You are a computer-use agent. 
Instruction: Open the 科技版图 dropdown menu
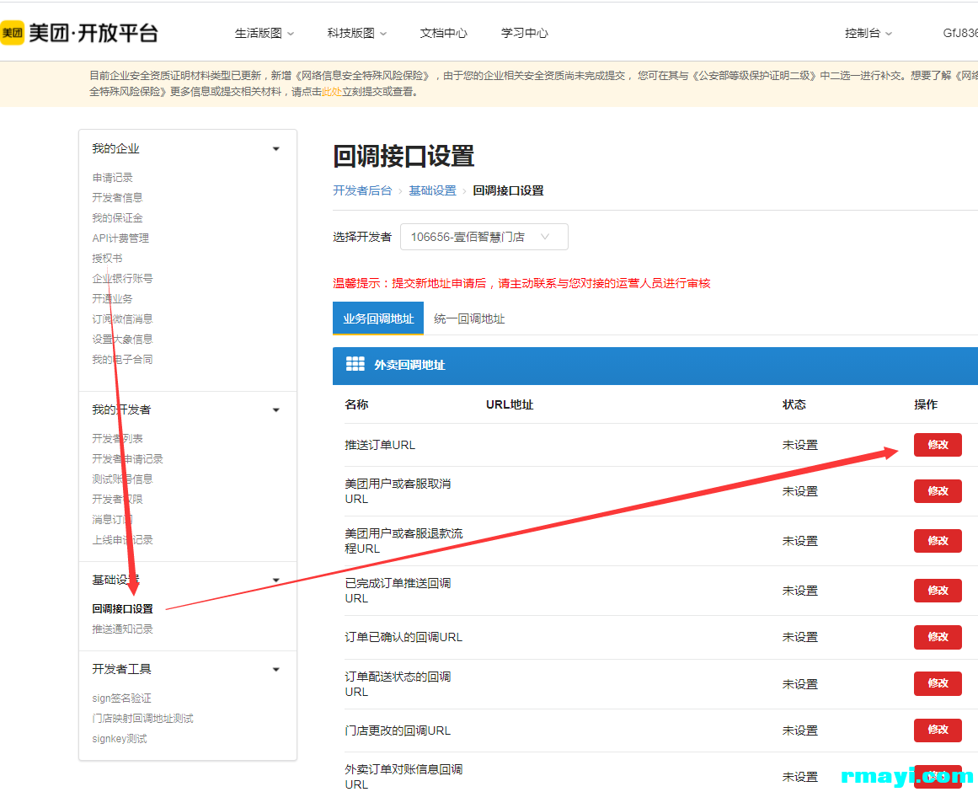[x=357, y=33]
